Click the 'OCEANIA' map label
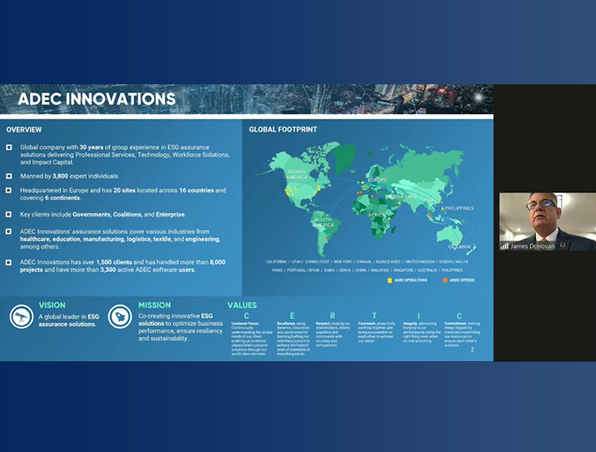The image size is (596, 452). 459,247
